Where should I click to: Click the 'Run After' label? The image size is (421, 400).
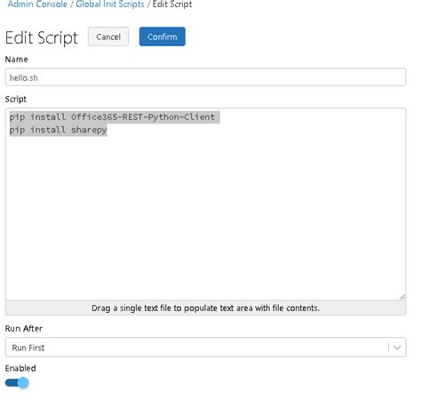(24, 328)
